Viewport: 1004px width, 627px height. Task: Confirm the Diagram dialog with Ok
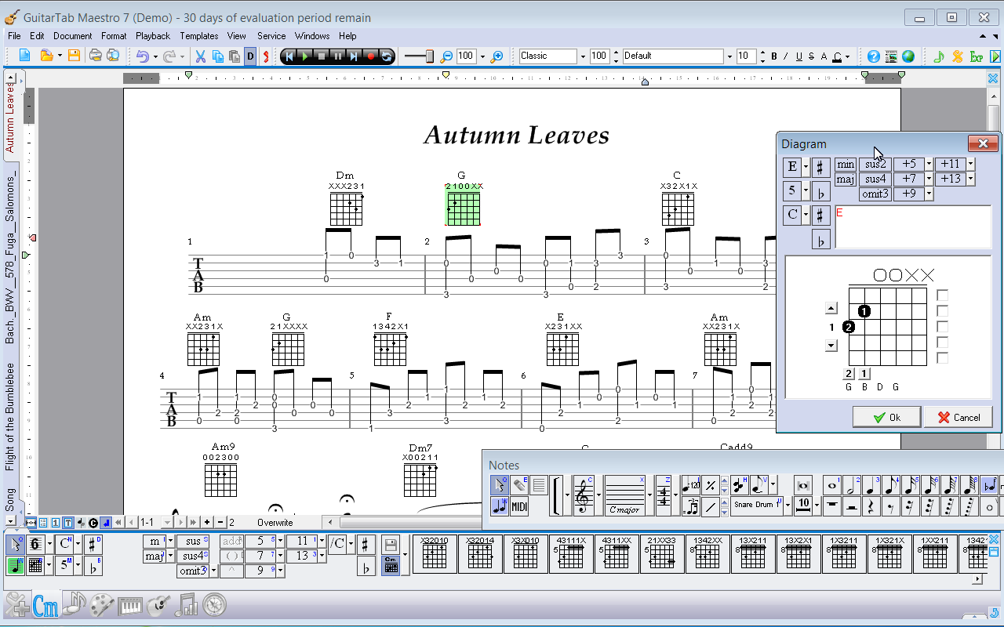(x=886, y=416)
